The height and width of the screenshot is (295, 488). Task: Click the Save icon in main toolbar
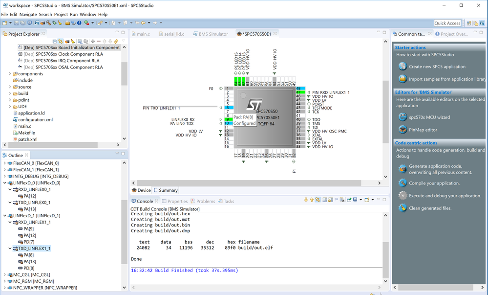click(17, 23)
